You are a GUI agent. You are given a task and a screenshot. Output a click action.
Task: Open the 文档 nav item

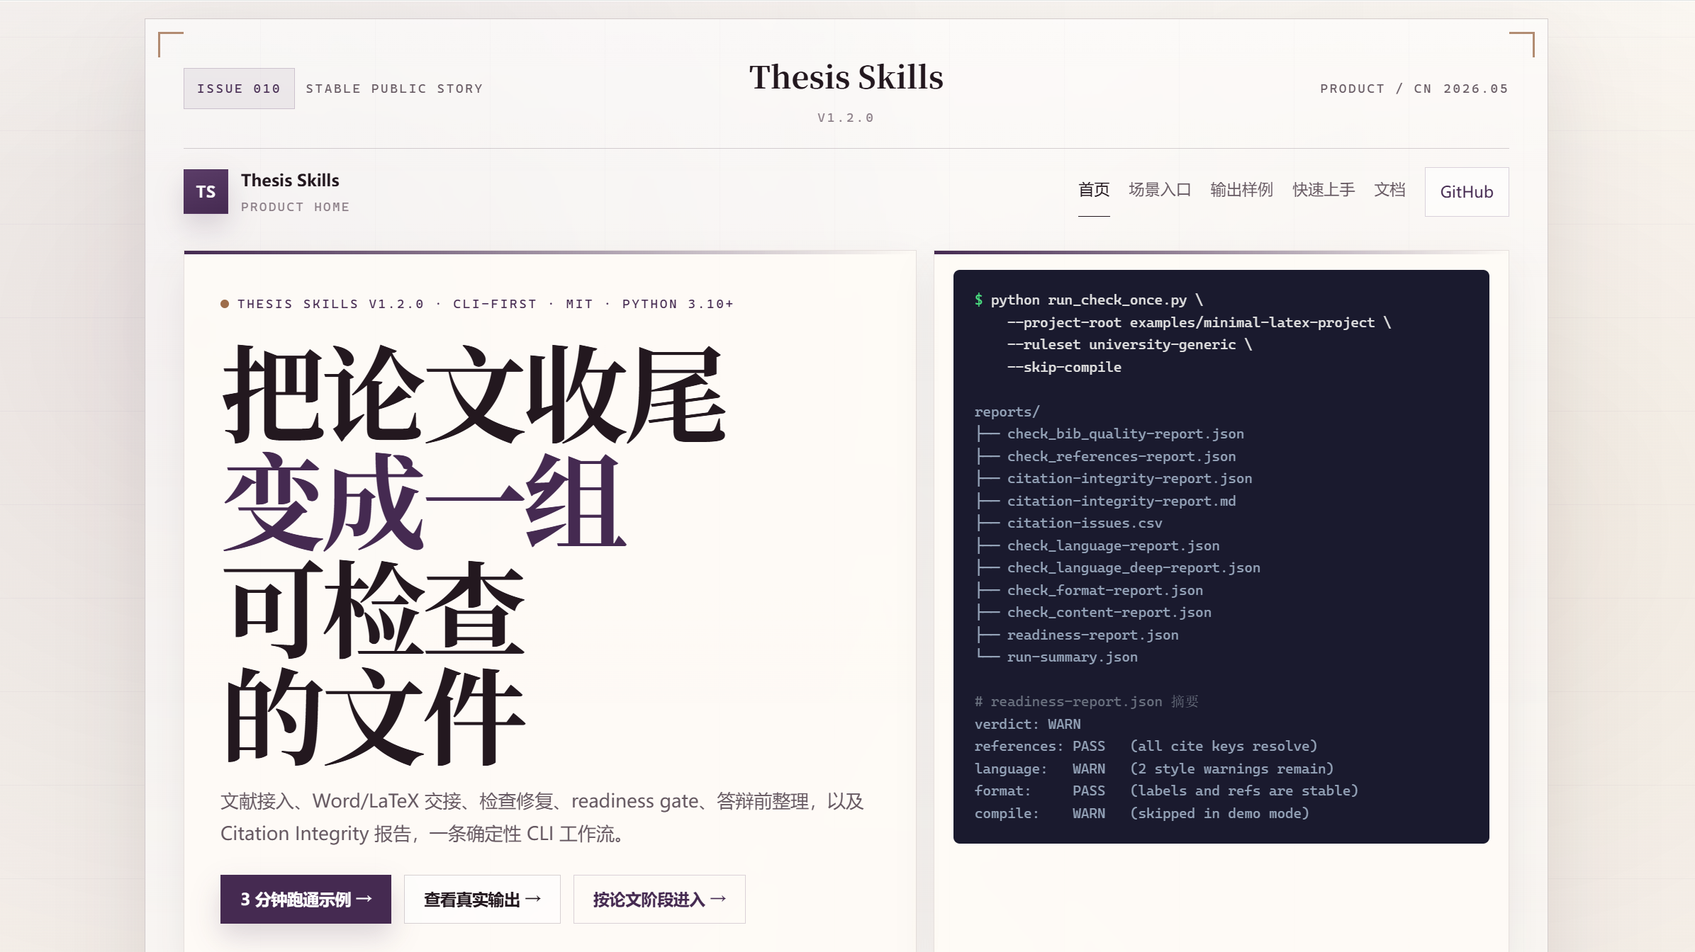tap(1389, 190)
